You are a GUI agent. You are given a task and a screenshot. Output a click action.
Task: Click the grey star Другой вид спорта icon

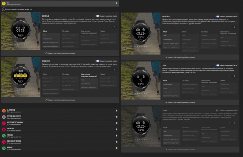click(x=4, y=117)
